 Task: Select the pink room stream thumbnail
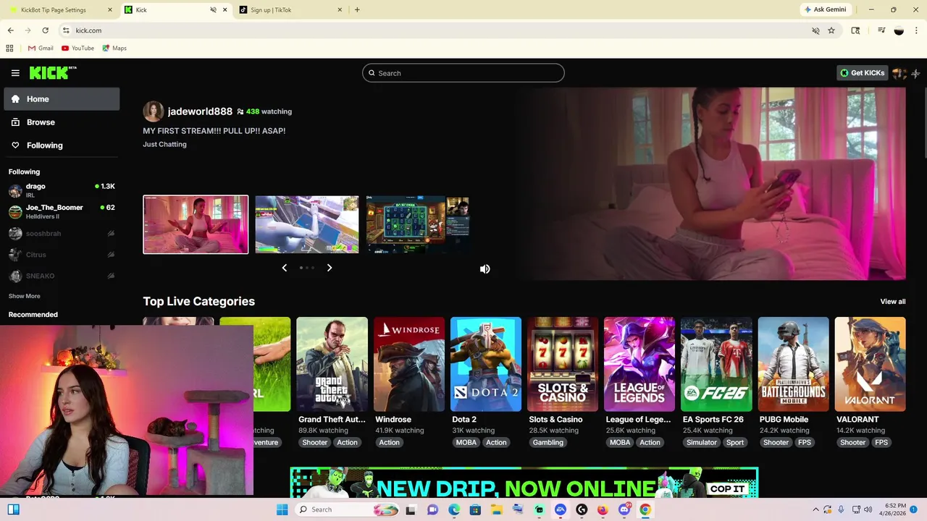coord(196,224)
